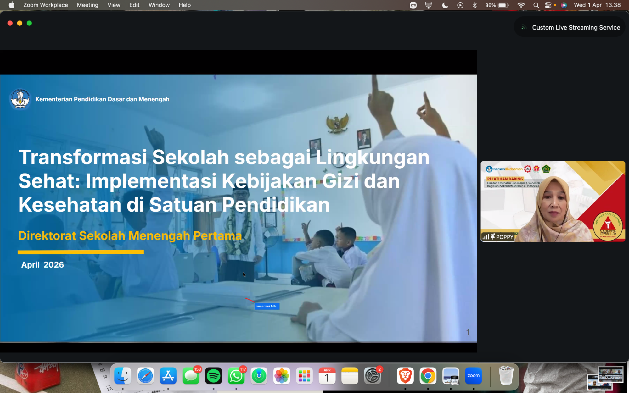The image size is (629, 393).
Task: Open Spotlight search magnifier icon
Action: (536, 5)
